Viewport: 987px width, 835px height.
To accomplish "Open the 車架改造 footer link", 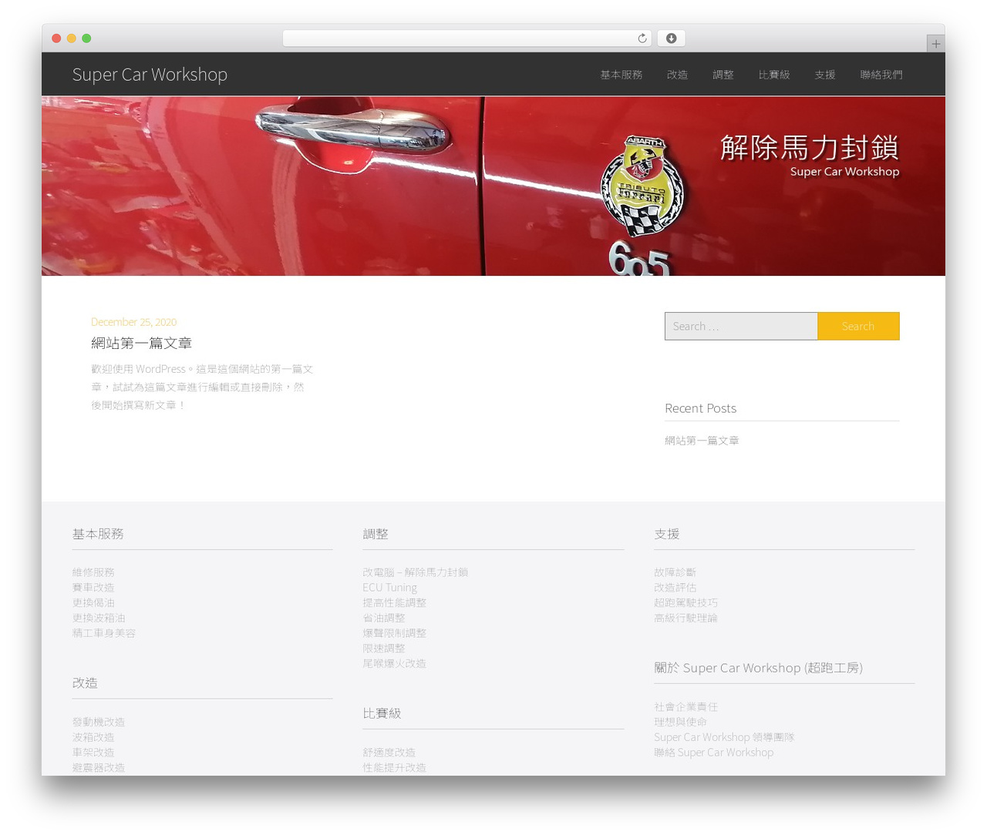I will point(93,752).
